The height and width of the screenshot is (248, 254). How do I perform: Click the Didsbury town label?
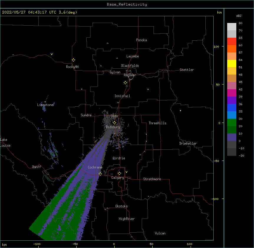click(113, 127)
